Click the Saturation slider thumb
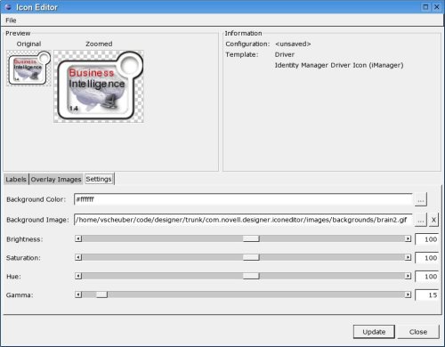The image size is (445, 347). tap(251, 257)
